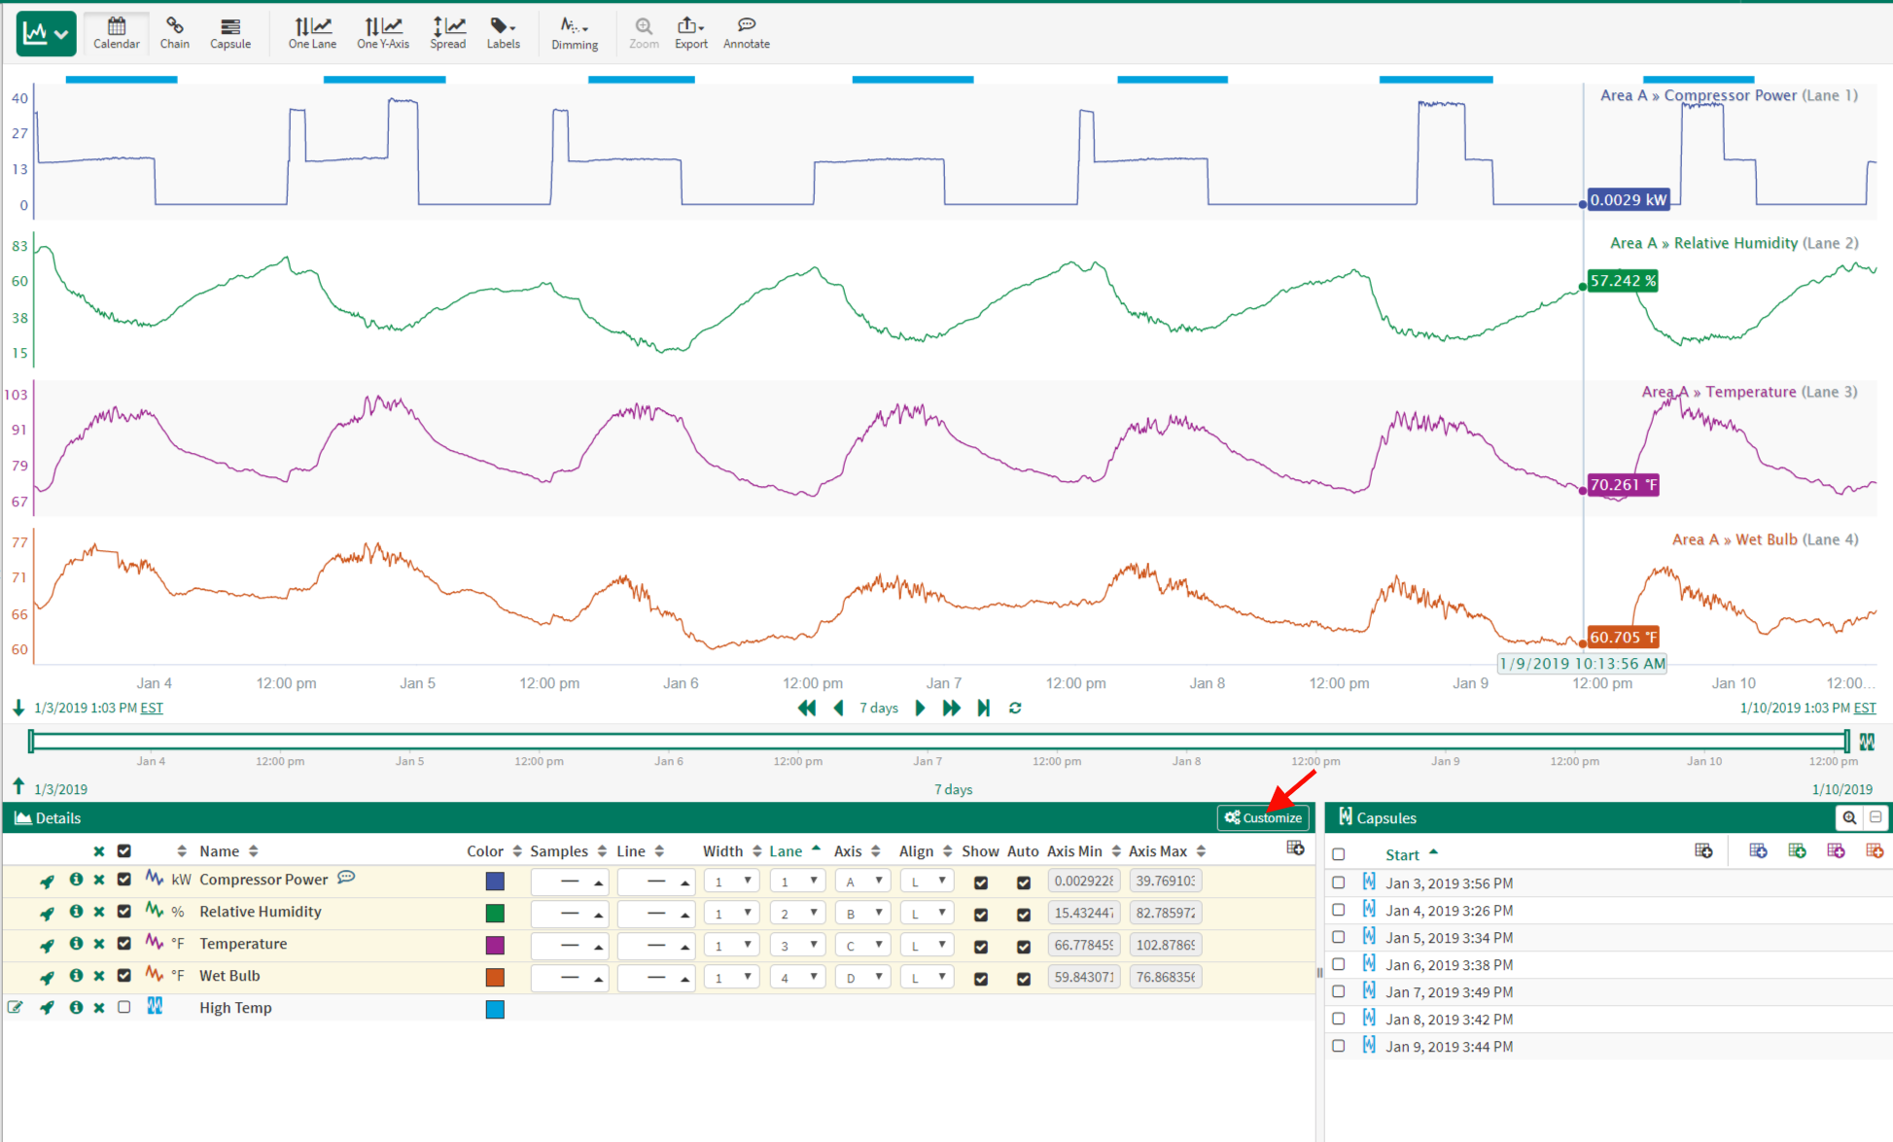The height and width of the screenshot is (1142, 1893).
Task: Open the Annotate tool
Action: point(746,32)
